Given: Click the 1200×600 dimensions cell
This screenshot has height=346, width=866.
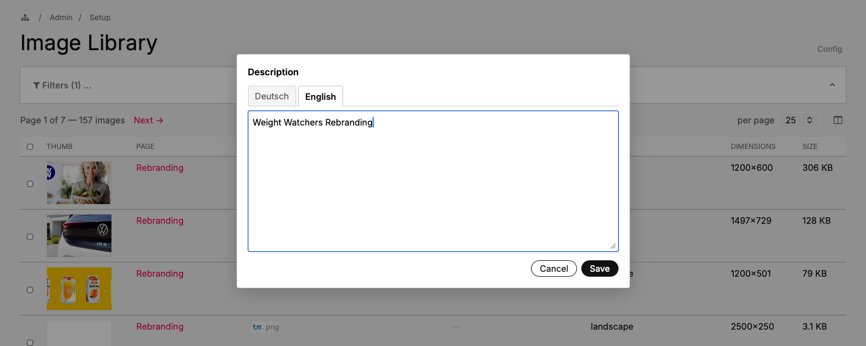Looking at the screenshot, I should pos(752,168).
